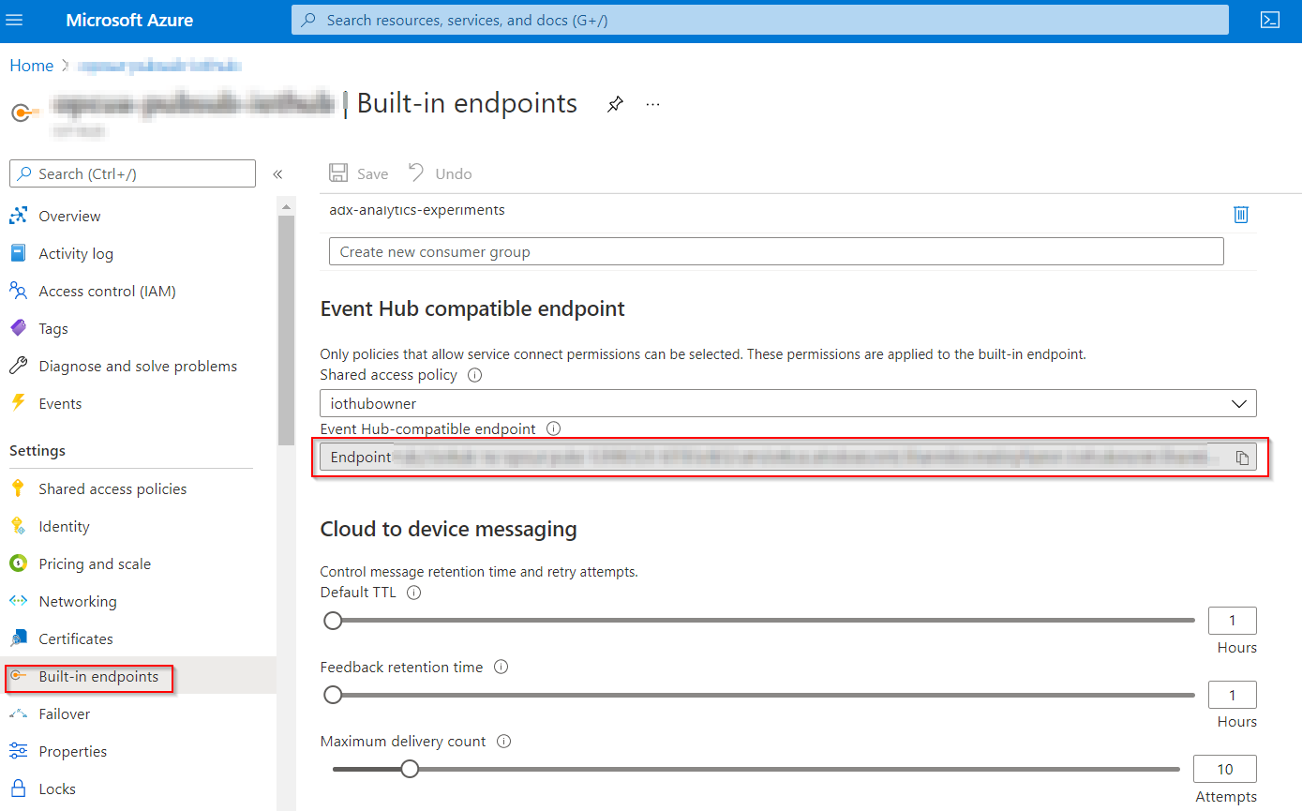Click the purple Tags icon
The image size is (1302, 811).
tap(18, 328)
